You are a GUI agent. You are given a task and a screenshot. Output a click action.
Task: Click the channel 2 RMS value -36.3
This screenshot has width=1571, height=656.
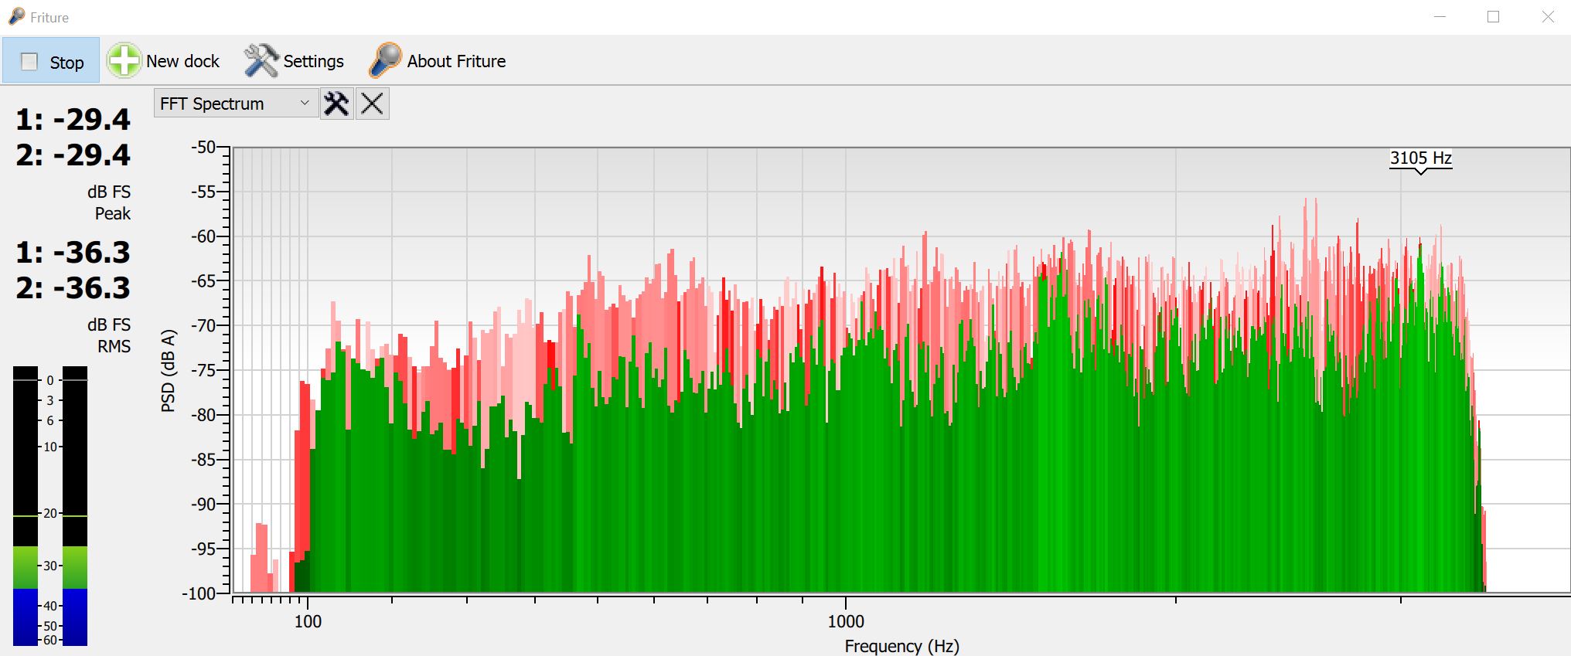[73, 288]
